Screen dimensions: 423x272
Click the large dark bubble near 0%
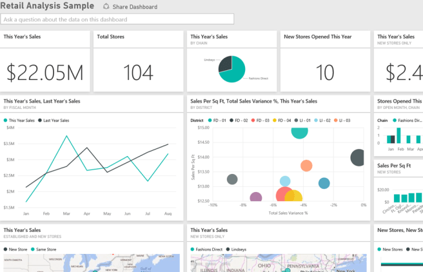click(360, 157)
